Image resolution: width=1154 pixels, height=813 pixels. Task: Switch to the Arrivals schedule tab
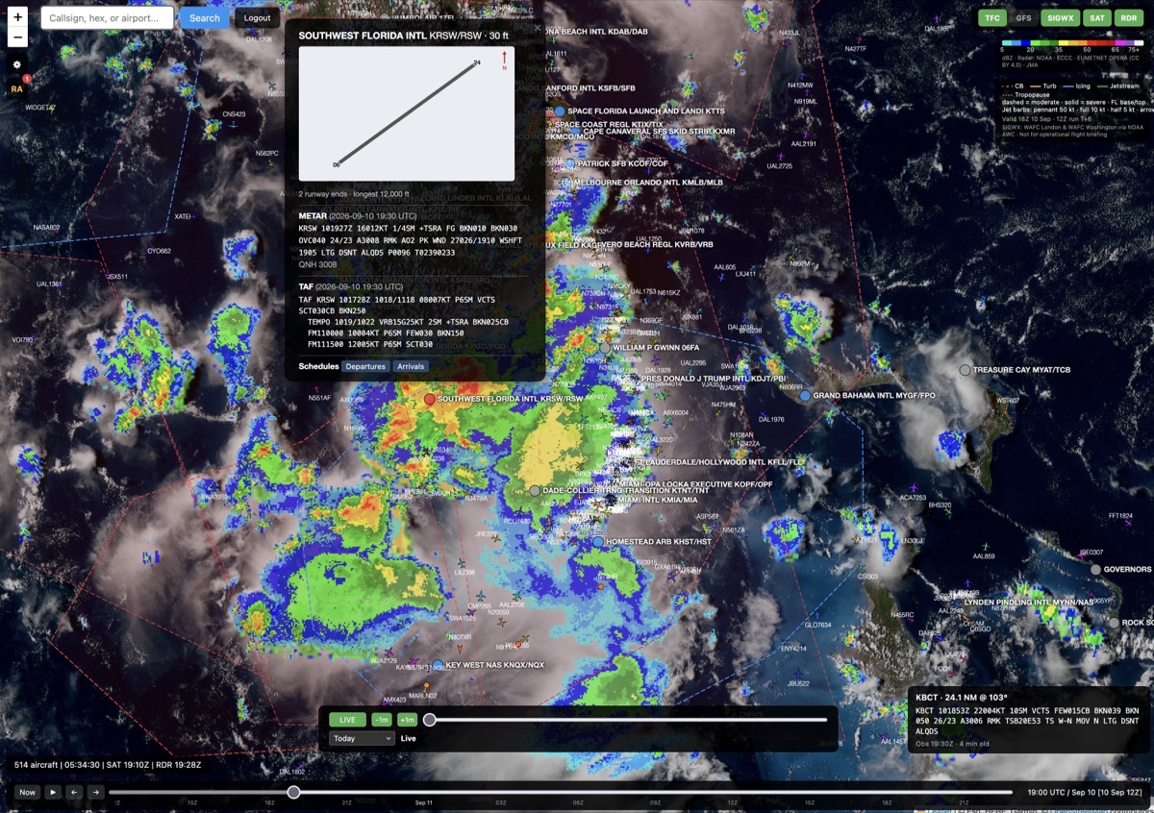(x=411, y=366)
